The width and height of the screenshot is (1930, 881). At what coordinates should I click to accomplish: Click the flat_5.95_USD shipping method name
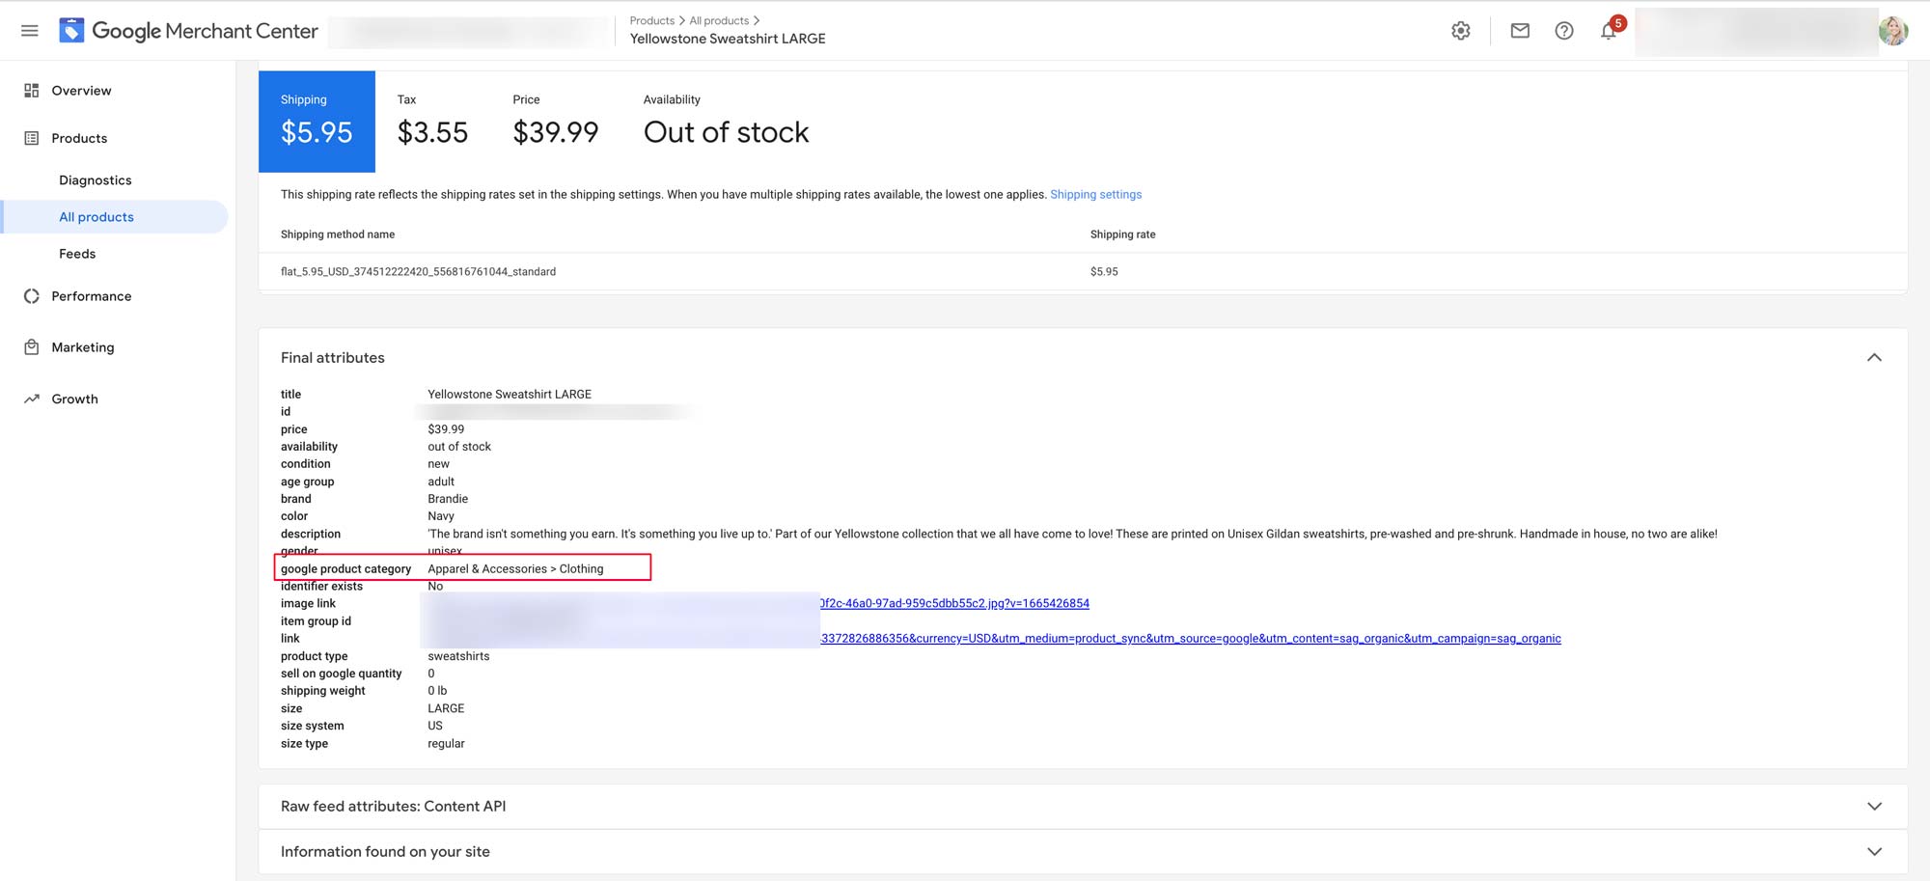point(418,272)
